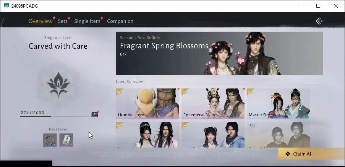Click the Next Level label
Screen dimensions: 345x167
(x=58, y=129)
